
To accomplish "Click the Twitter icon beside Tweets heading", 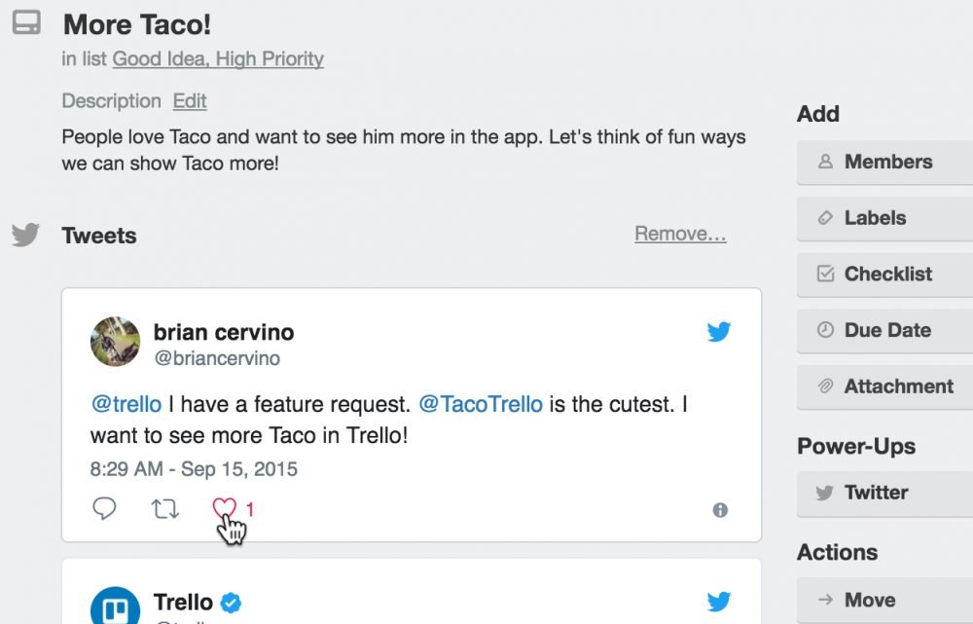I will tap(26, 236).
